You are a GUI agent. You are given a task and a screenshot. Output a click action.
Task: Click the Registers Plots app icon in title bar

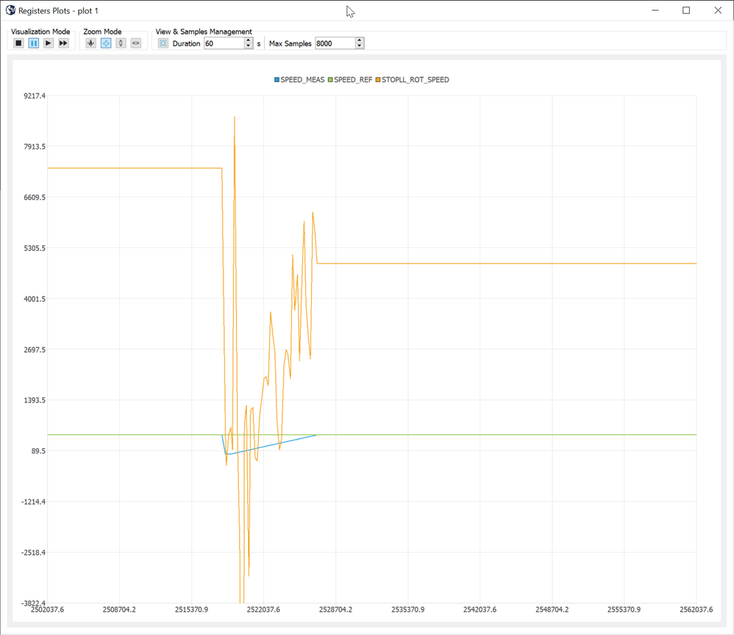[10, 10]
